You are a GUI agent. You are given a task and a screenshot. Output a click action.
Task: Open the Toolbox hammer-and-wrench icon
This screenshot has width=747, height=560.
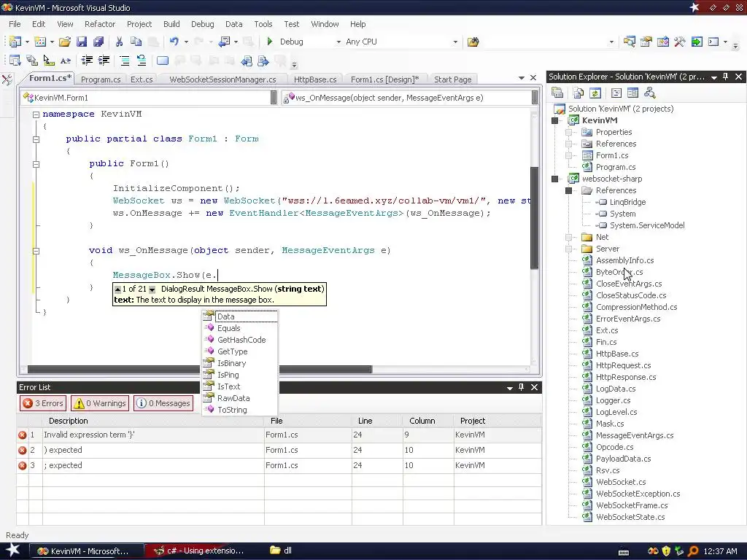point(679,42)
